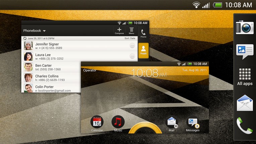Open the Camera app in sidebar
This screenshot has height=144, width=256.
[244, 27]
